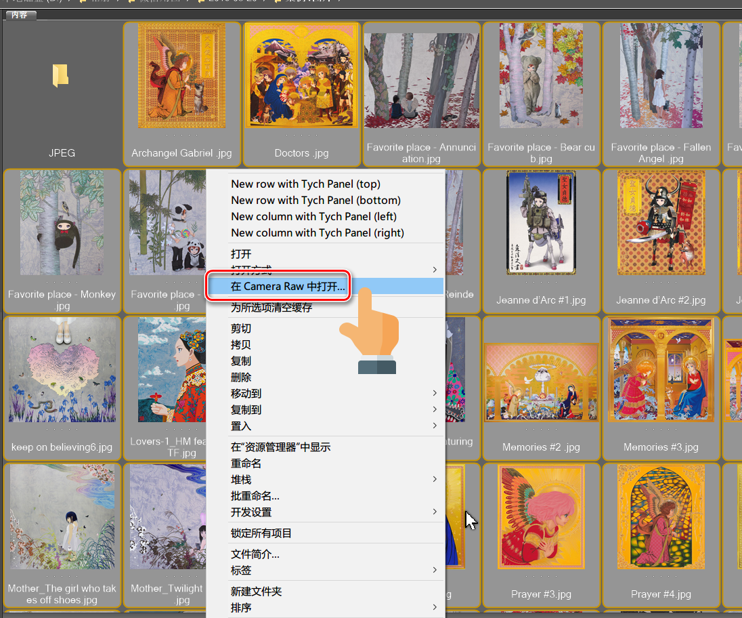742x618 pixels.
Task: Select the Mother_Twilight thumbnail image
Action: (x=168, y=516)
